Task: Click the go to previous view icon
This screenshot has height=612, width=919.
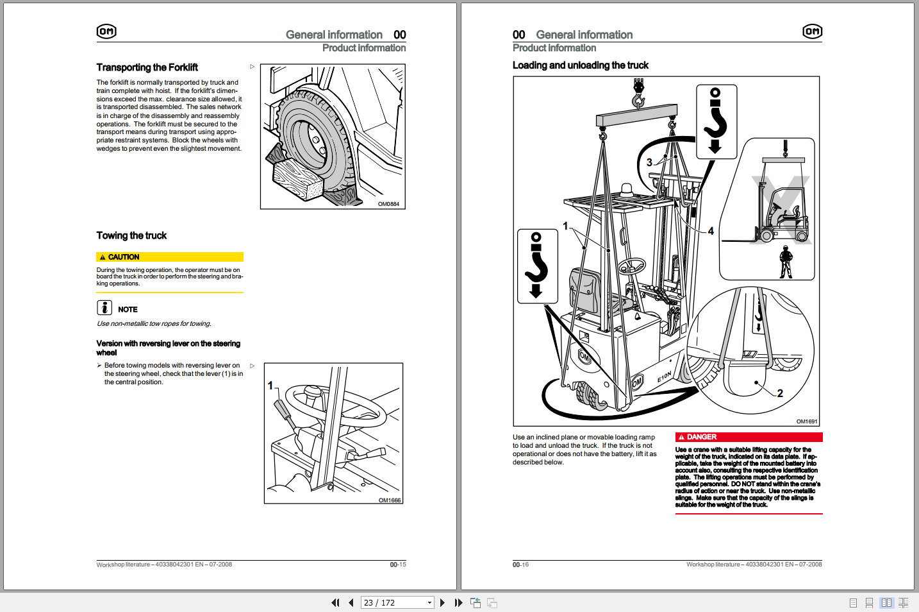Action: click(x=476, y=602)
